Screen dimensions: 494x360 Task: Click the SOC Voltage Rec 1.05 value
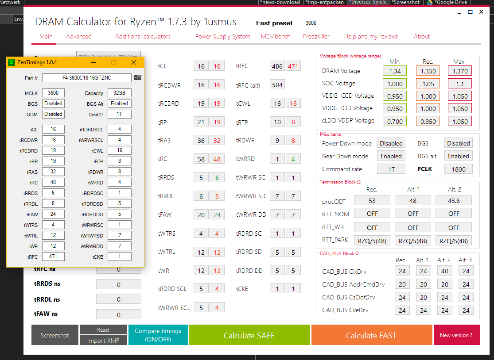click(x=428, y=84)
